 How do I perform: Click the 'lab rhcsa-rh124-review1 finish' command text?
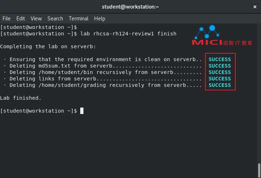(128, 34)
